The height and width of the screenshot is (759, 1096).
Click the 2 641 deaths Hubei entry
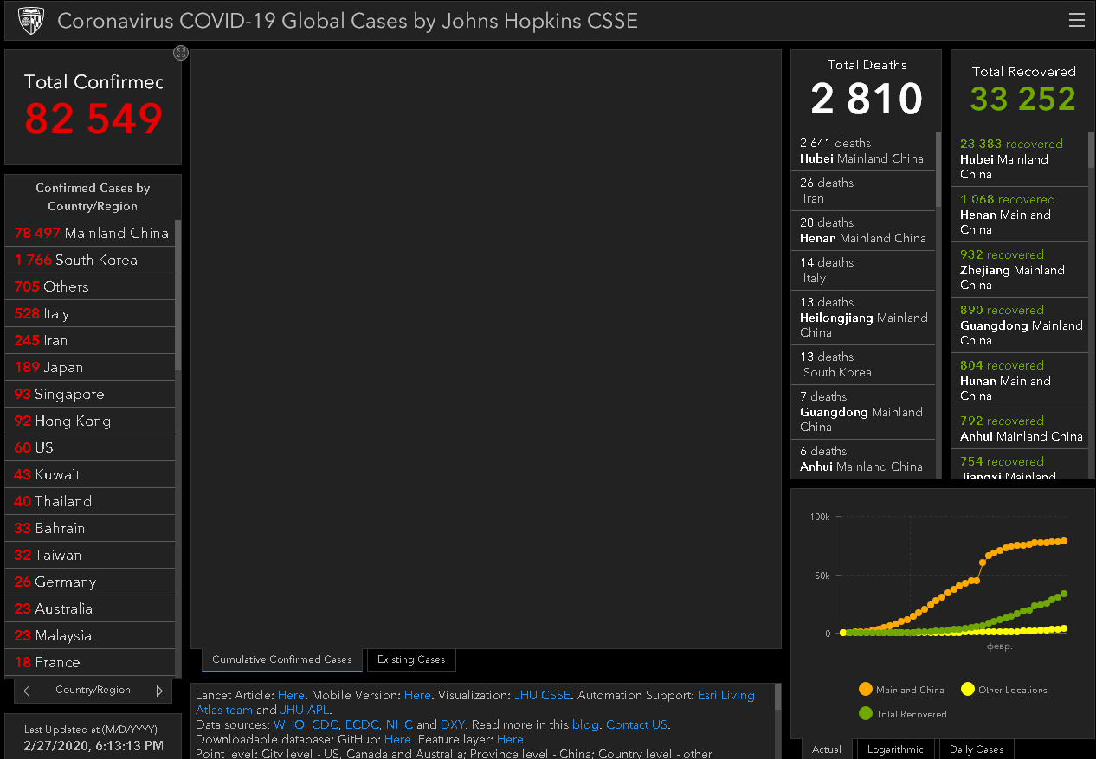point(863,151)
